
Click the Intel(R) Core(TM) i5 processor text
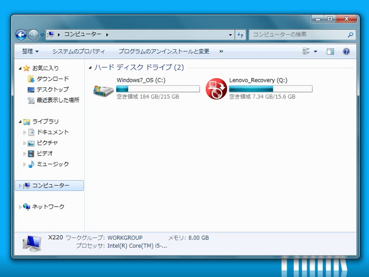coord(137,246)
